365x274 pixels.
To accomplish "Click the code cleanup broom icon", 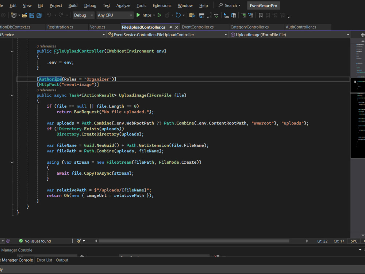I will (79, 241).
